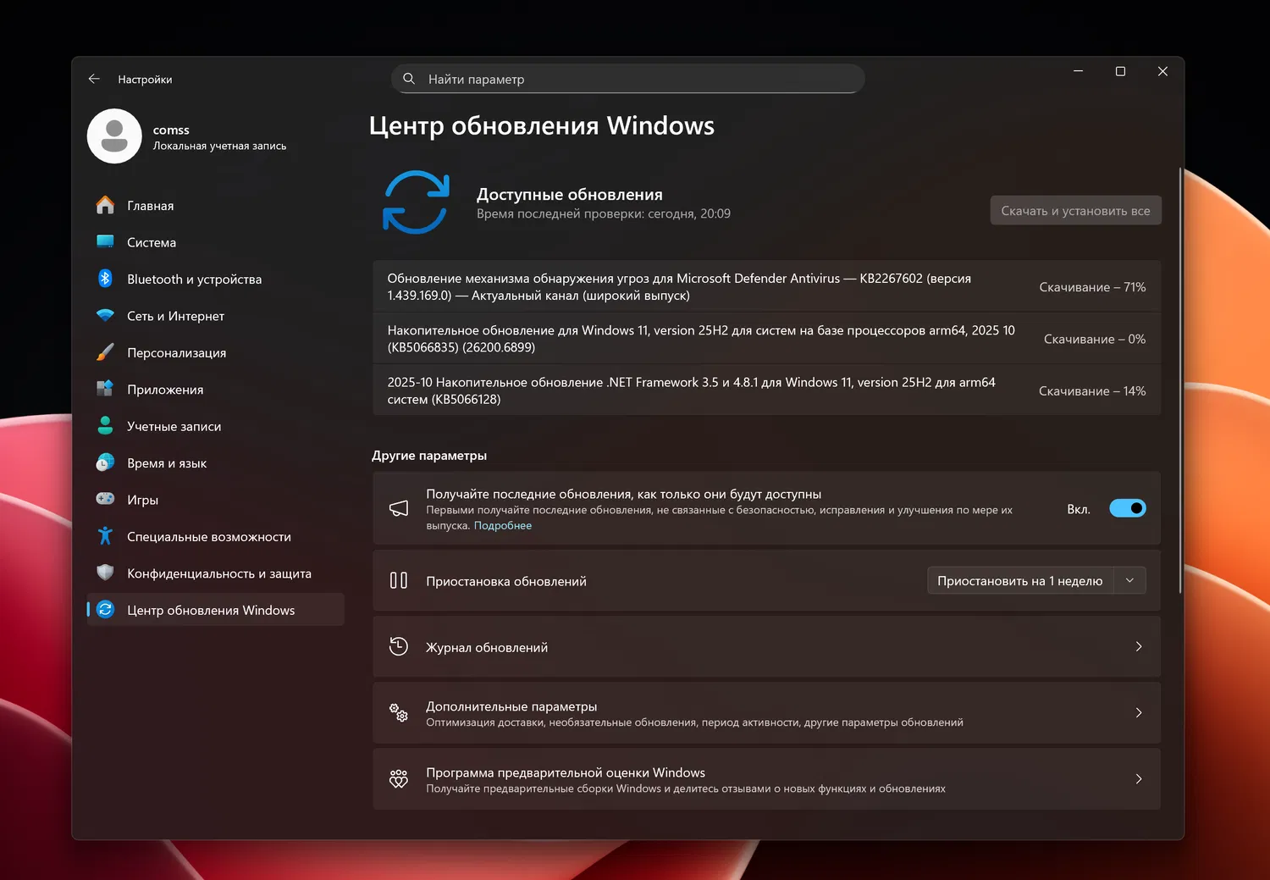Click the megaphone icon for latest updates

(x=399, y=508)
